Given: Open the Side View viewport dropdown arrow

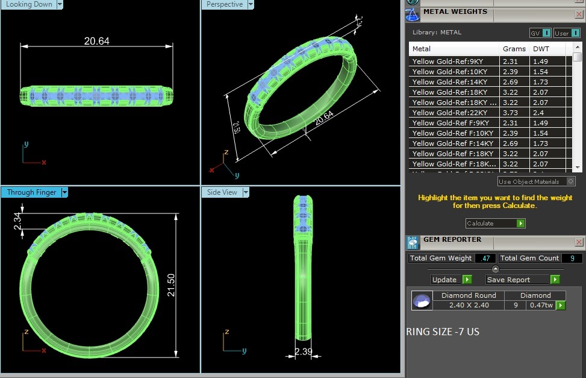Looking at the screenshot, I should 245,192.
